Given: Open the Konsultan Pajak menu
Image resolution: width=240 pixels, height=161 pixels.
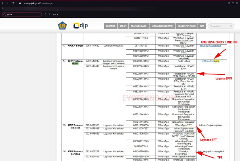Looking at the screenshot, I should (x=187, y=26).
